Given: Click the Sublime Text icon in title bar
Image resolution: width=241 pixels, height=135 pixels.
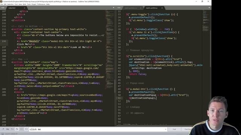Looking at the screenshot, I should click(x=1, y=1).
